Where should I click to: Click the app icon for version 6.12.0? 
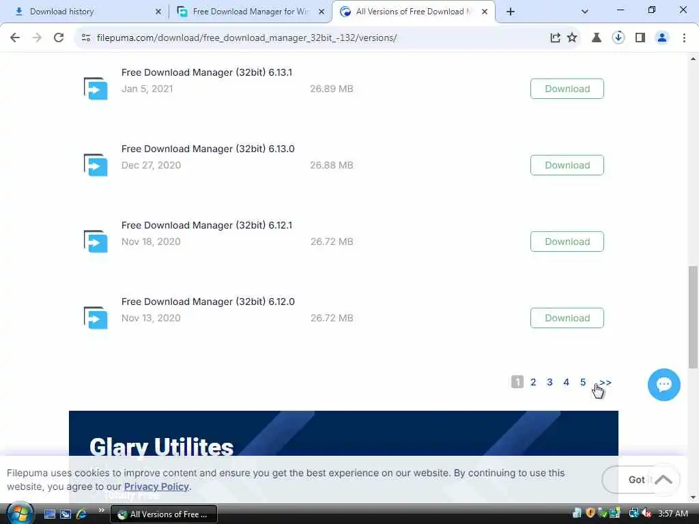[x=96, y=318]
